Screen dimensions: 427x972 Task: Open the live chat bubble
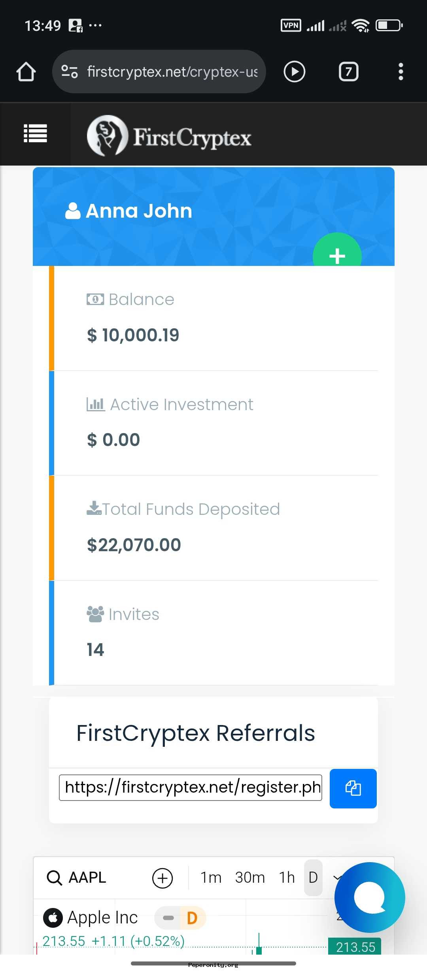370,897
